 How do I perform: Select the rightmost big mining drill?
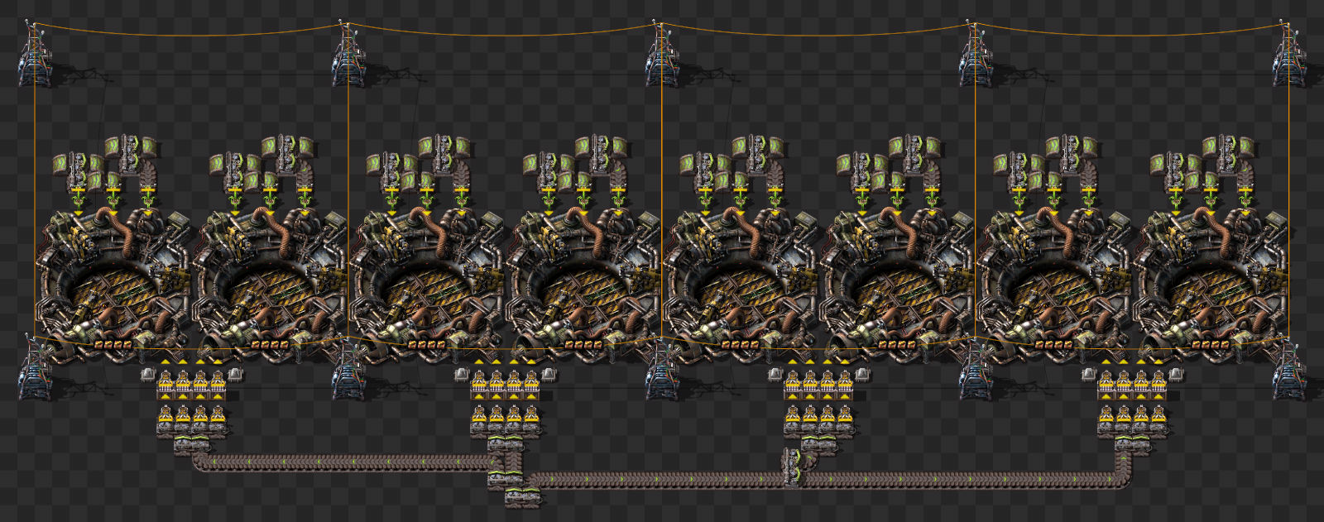tap(1211, 285)
